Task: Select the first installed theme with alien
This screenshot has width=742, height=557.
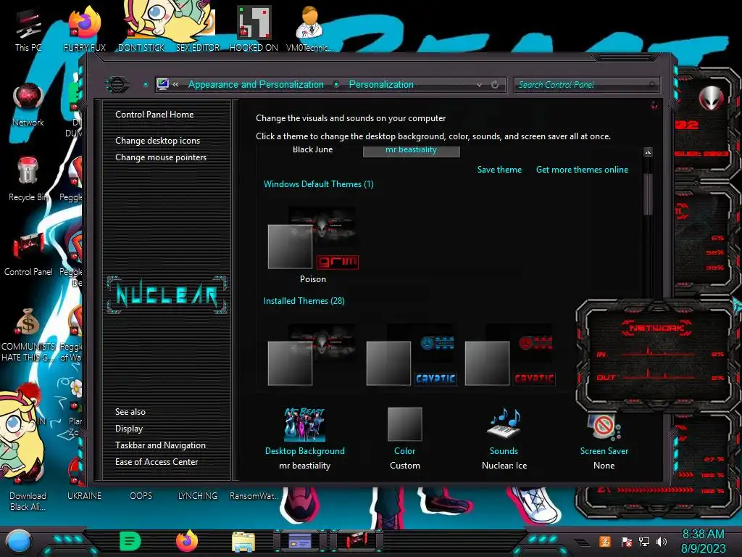Action: point(313,355)
